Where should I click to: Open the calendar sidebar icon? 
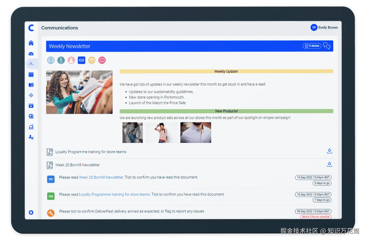[31, 75]
